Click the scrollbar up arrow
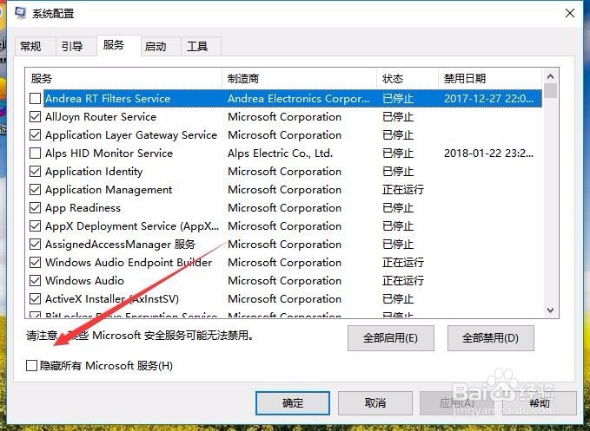The width and height of the screenshot is (590, 431). 551,76
